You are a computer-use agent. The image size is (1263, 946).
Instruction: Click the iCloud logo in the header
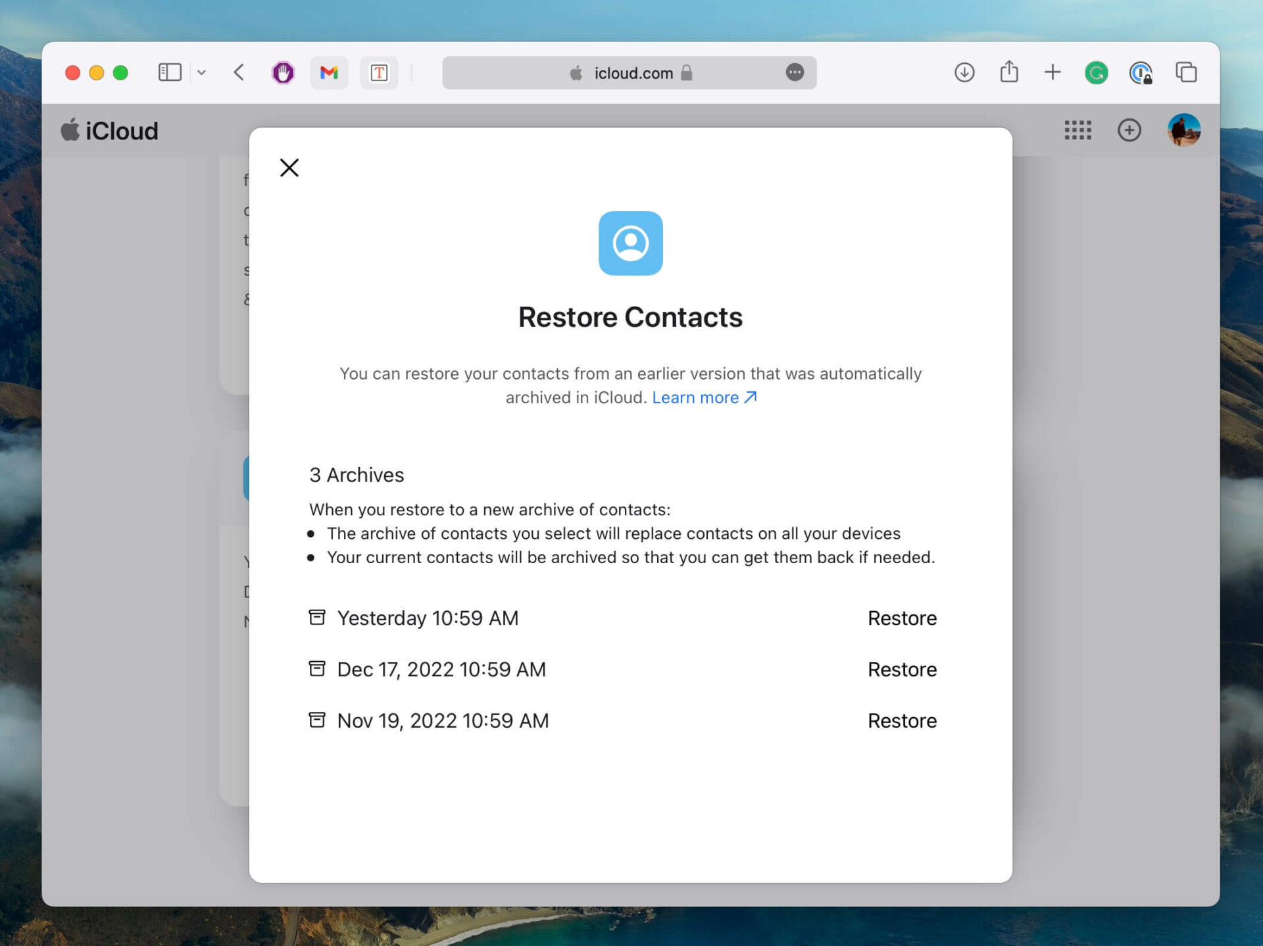click(x=109, y=130)
